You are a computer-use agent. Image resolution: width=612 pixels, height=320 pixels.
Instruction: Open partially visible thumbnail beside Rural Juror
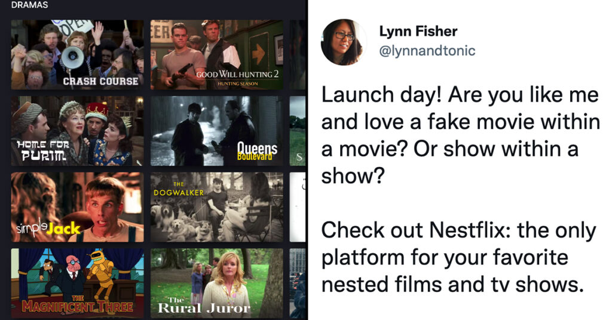[298, 284]
